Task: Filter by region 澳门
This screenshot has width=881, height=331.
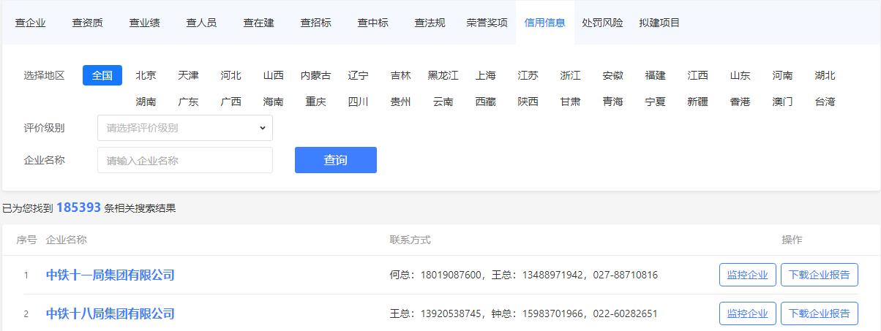Action: pyautogui.click(x=782, y=102)
